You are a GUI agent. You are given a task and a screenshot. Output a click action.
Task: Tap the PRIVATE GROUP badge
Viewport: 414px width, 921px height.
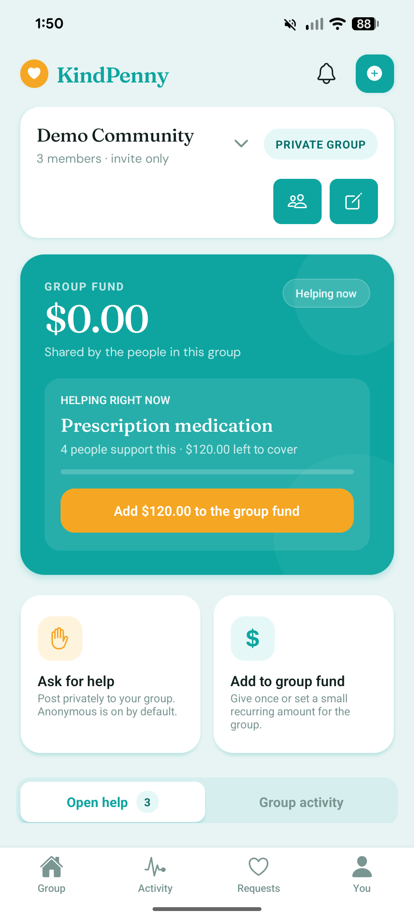320,144
